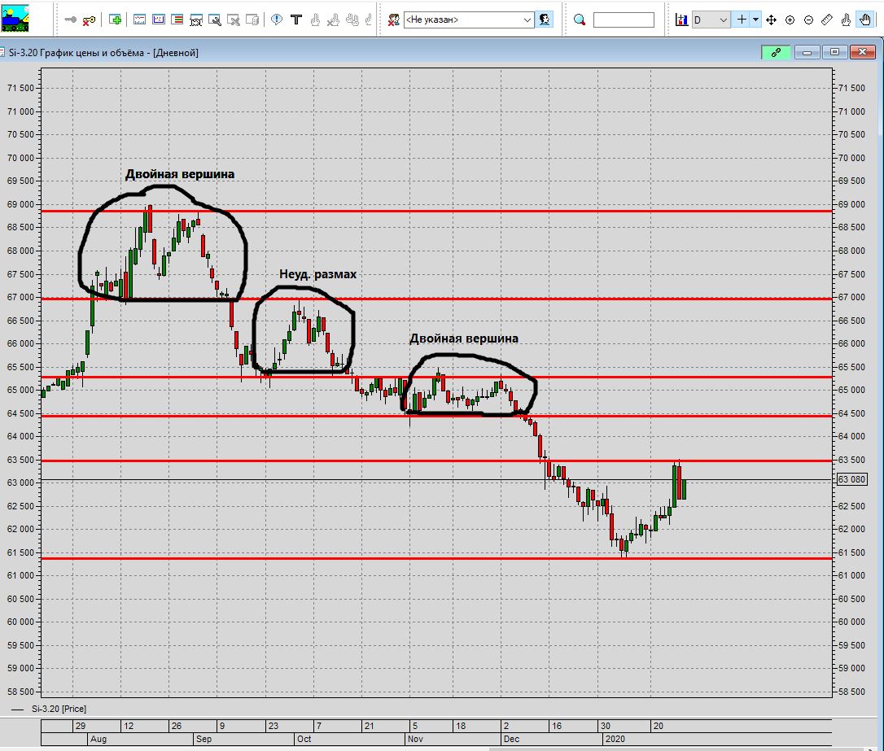
Task: Open the D timeframe dropdown
Action: (x=711, y=20)
